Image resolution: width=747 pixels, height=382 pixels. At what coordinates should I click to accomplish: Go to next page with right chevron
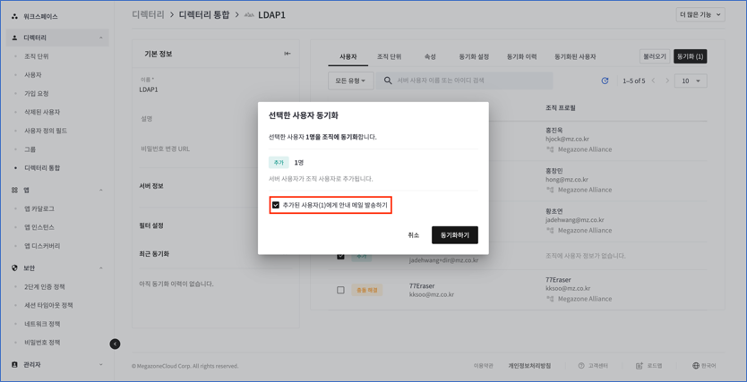pyautogui.click(x=667, y=81)
